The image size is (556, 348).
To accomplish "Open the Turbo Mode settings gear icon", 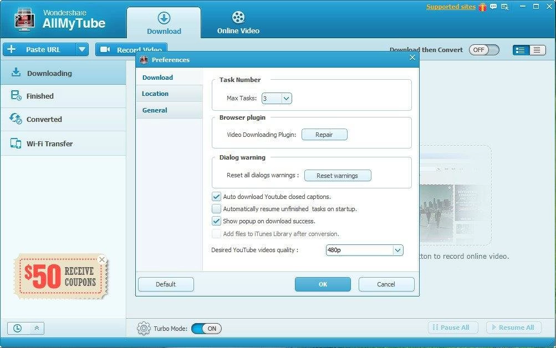I will tap(144, 329).
